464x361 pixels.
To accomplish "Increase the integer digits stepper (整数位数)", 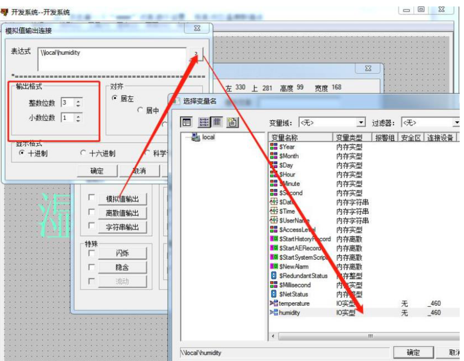I will point(78,101).
